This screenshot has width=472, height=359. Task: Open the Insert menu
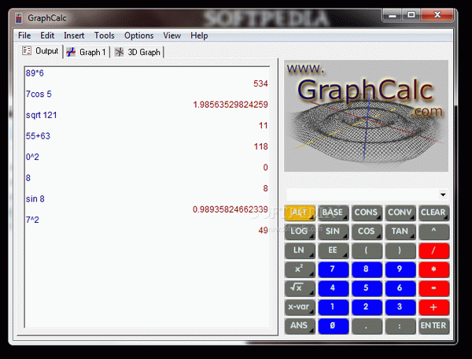point(74,35)
